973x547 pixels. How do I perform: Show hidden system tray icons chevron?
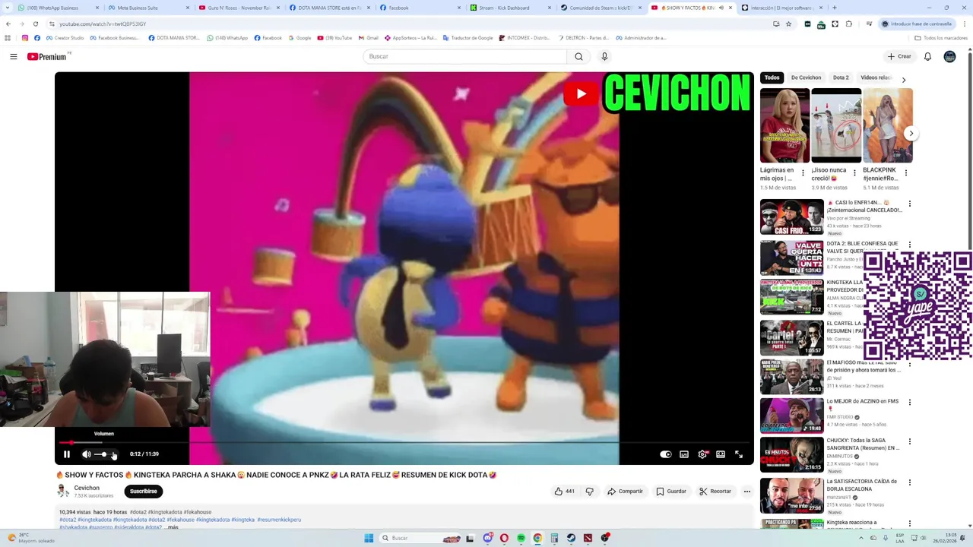point(861,538)
